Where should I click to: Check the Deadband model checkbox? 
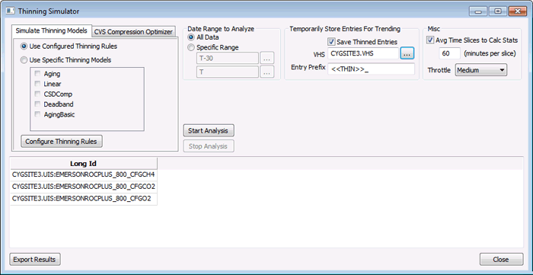(37, 104)
